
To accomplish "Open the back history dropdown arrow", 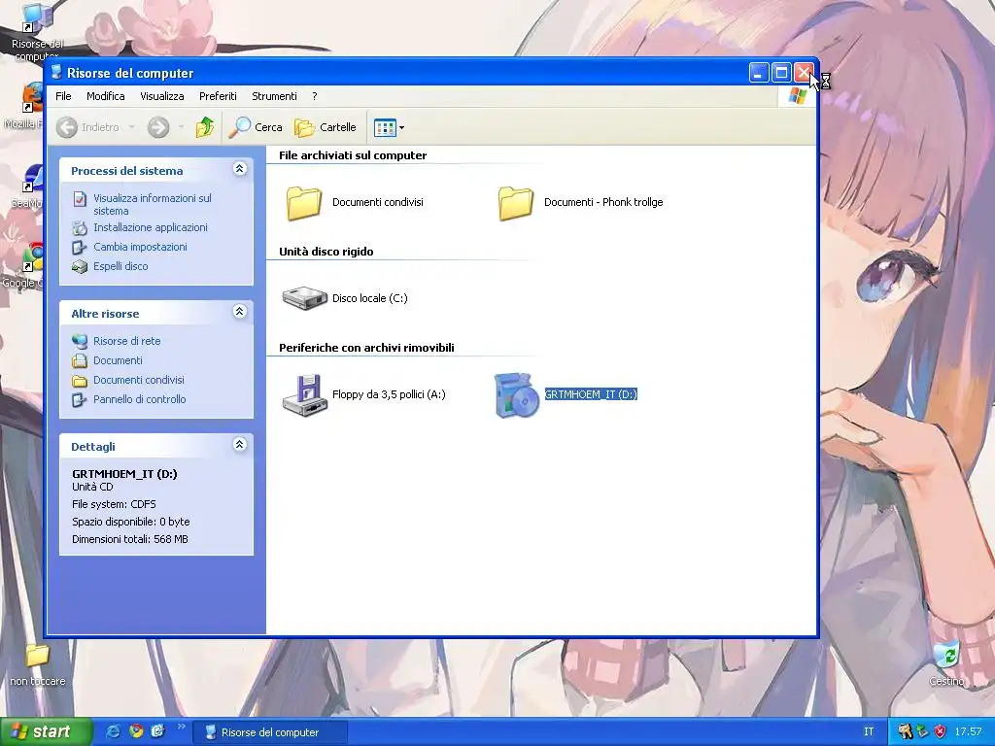I will tap(131, 127).
